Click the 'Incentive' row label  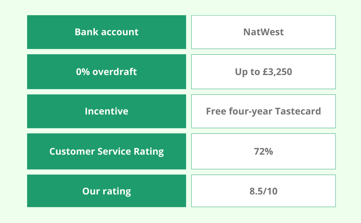106,111
